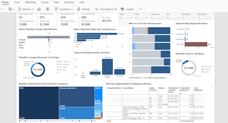Open the Design ribbon tab
This screenshot has height=123, width=228.
click(45, 2)
